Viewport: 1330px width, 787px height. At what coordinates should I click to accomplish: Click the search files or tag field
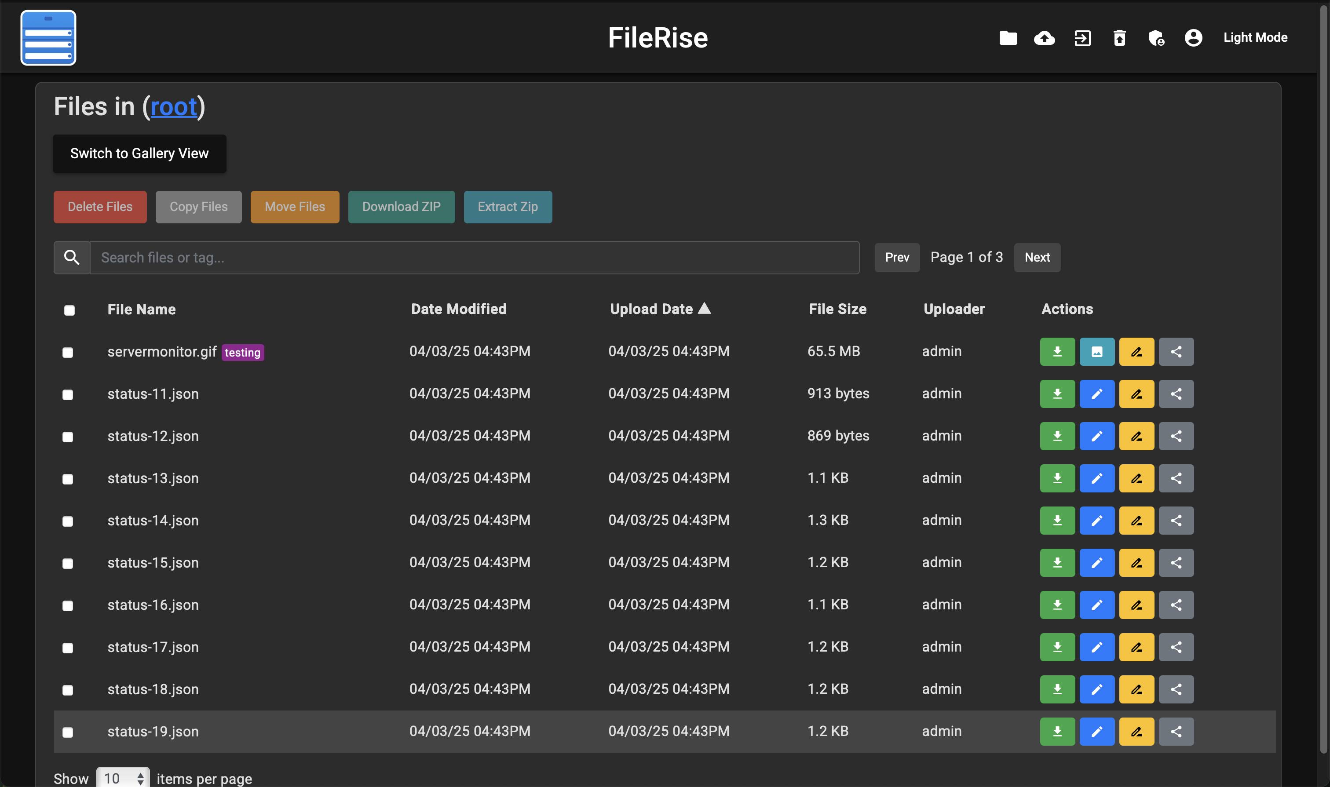click(x=474, y=258)
